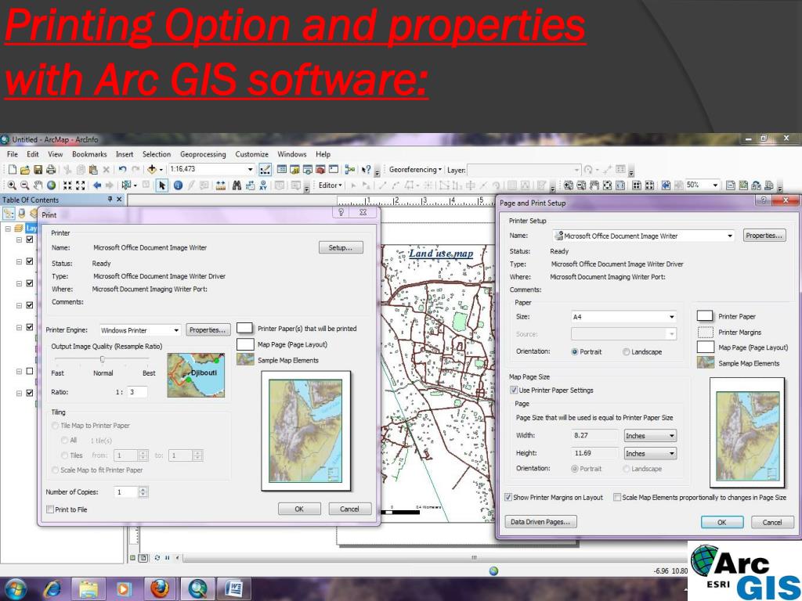Click OK in the Print dialog

299,509
